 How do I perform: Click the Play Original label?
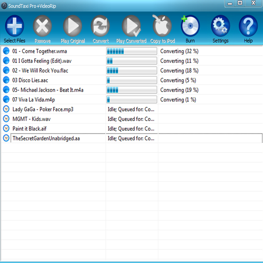coord(73,41)
